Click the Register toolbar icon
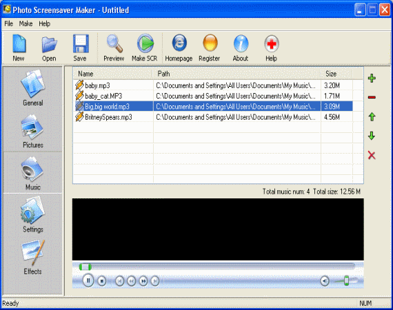393x310 pixels. point(210,43)
